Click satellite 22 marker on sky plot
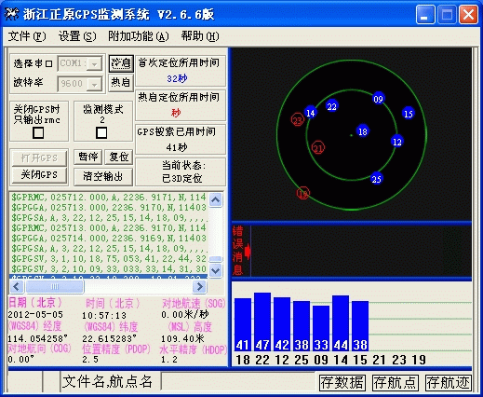This screenshot has width=483, height=397. (331, 106)
